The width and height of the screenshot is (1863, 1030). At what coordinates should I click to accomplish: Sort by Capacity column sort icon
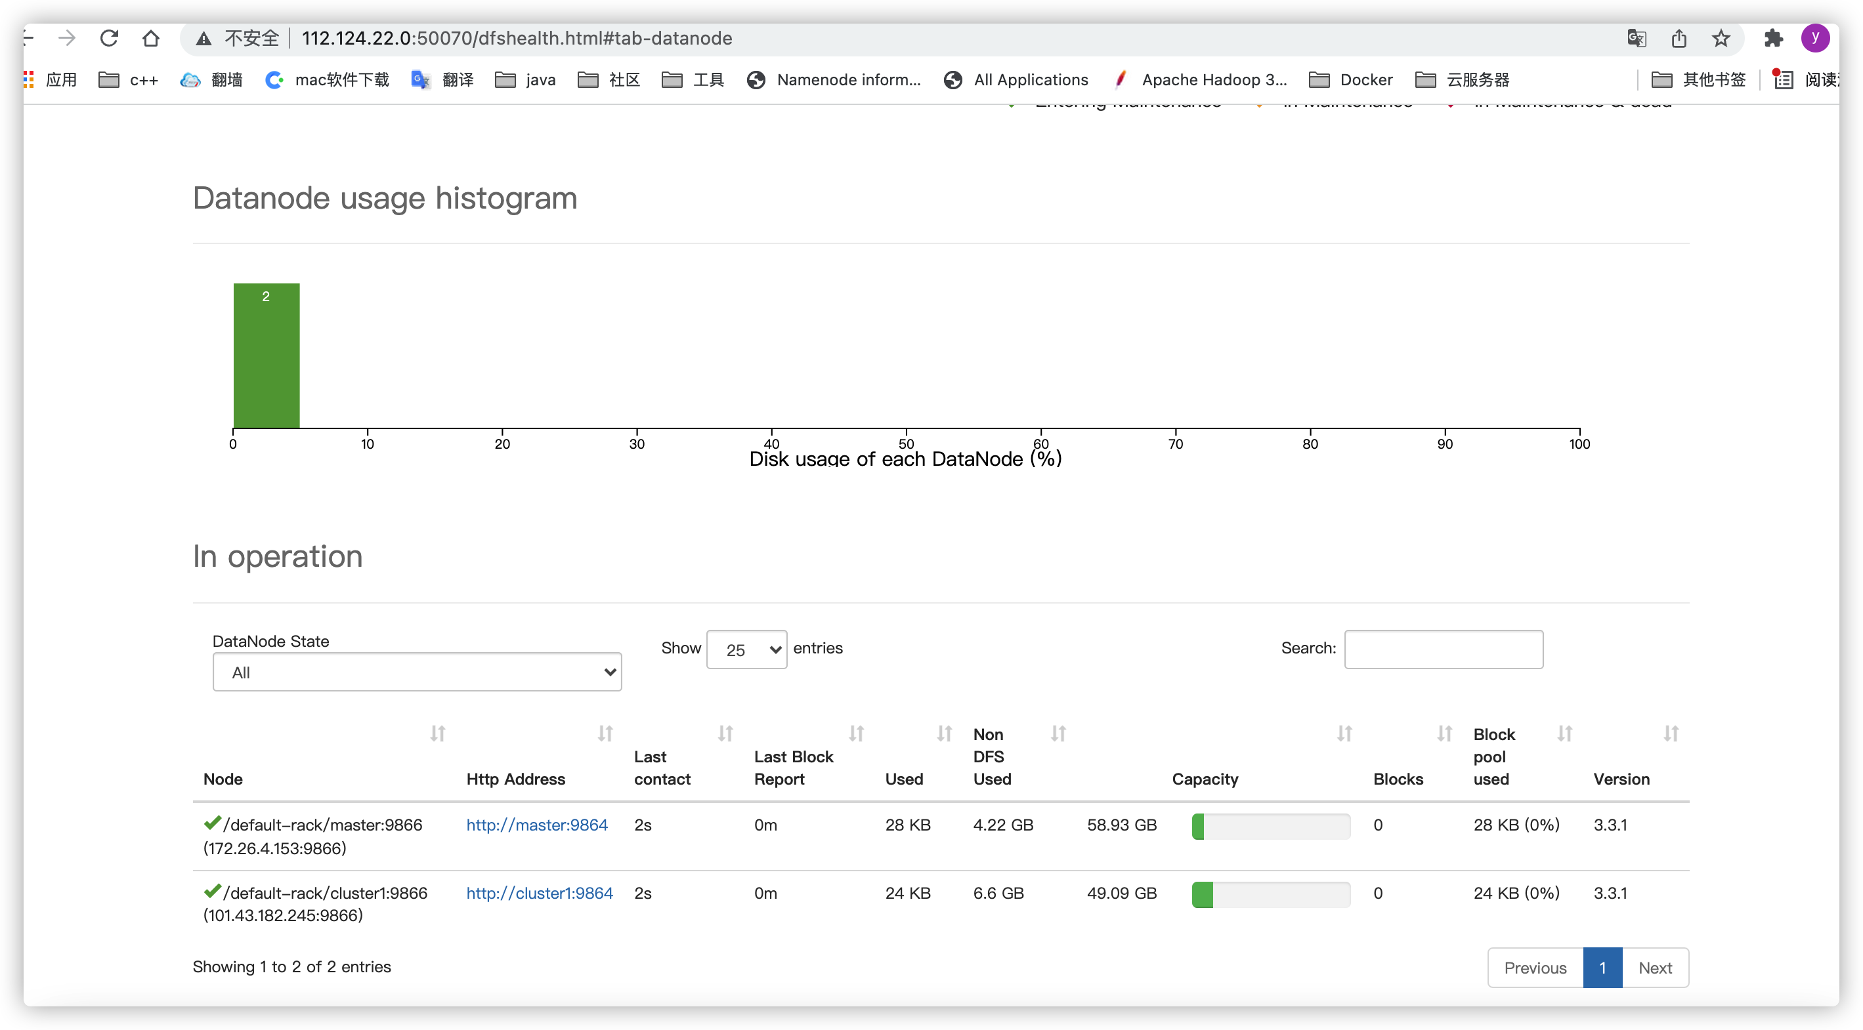coord(1344,733)
